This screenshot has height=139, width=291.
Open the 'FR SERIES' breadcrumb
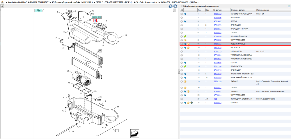click(88, 2)
